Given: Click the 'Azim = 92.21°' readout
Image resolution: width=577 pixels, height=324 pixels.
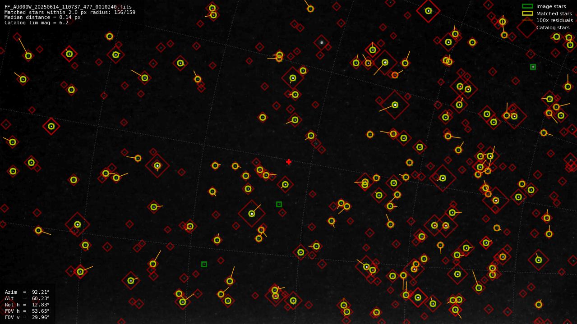Looking at the screenshot, I should coord(27,292).
